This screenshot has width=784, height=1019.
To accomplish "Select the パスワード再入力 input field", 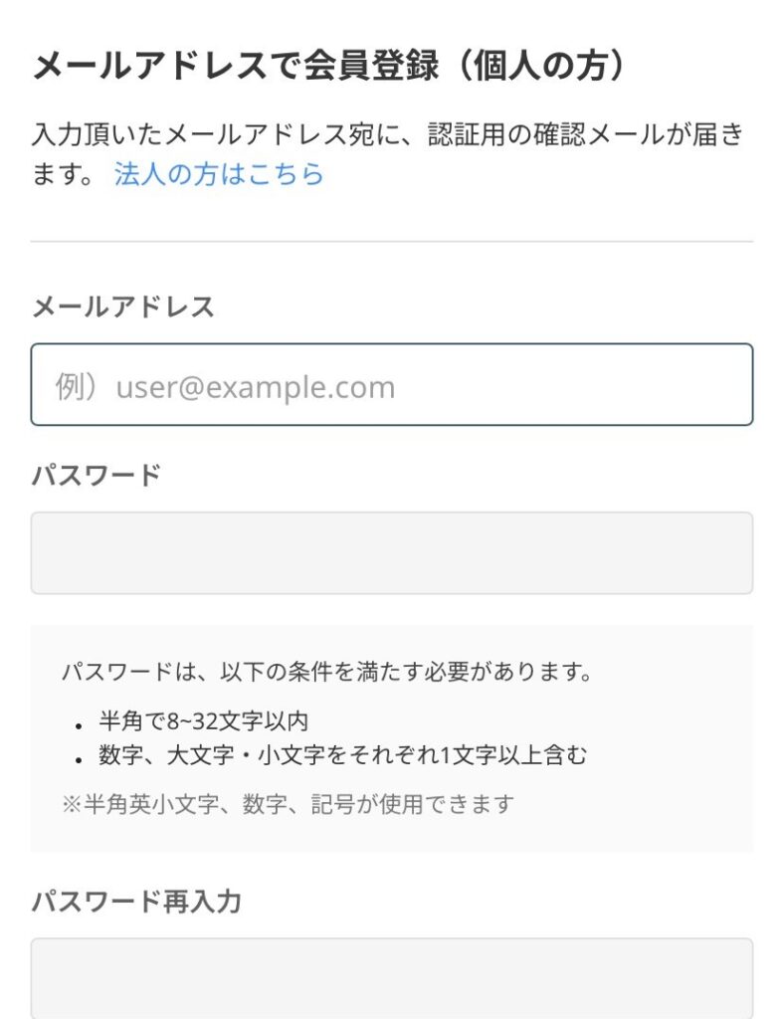I will click(x=391, y=977).
